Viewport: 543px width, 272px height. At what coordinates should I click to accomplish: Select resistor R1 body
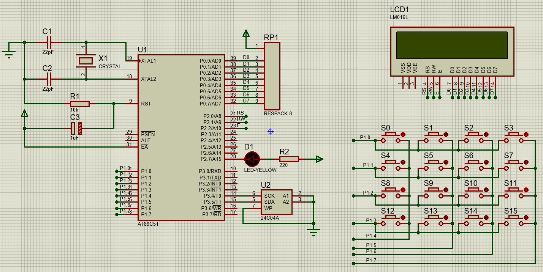click(x=80, y=104)
